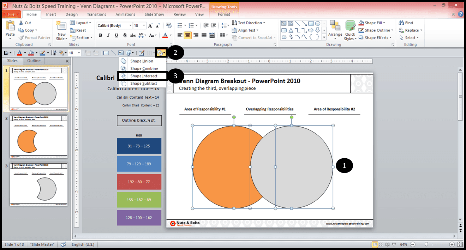Expand the shapes gallery More arrow
The image size is (466, 250).
324,37
